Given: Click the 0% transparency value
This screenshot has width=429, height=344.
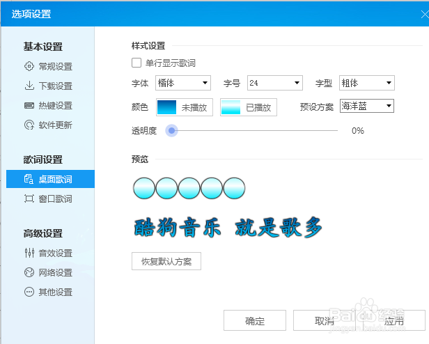Looking at the screenshot, I should 358,131.
